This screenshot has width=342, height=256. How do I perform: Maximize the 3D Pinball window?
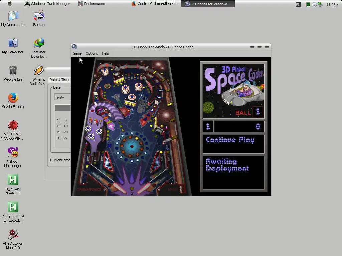260,47
